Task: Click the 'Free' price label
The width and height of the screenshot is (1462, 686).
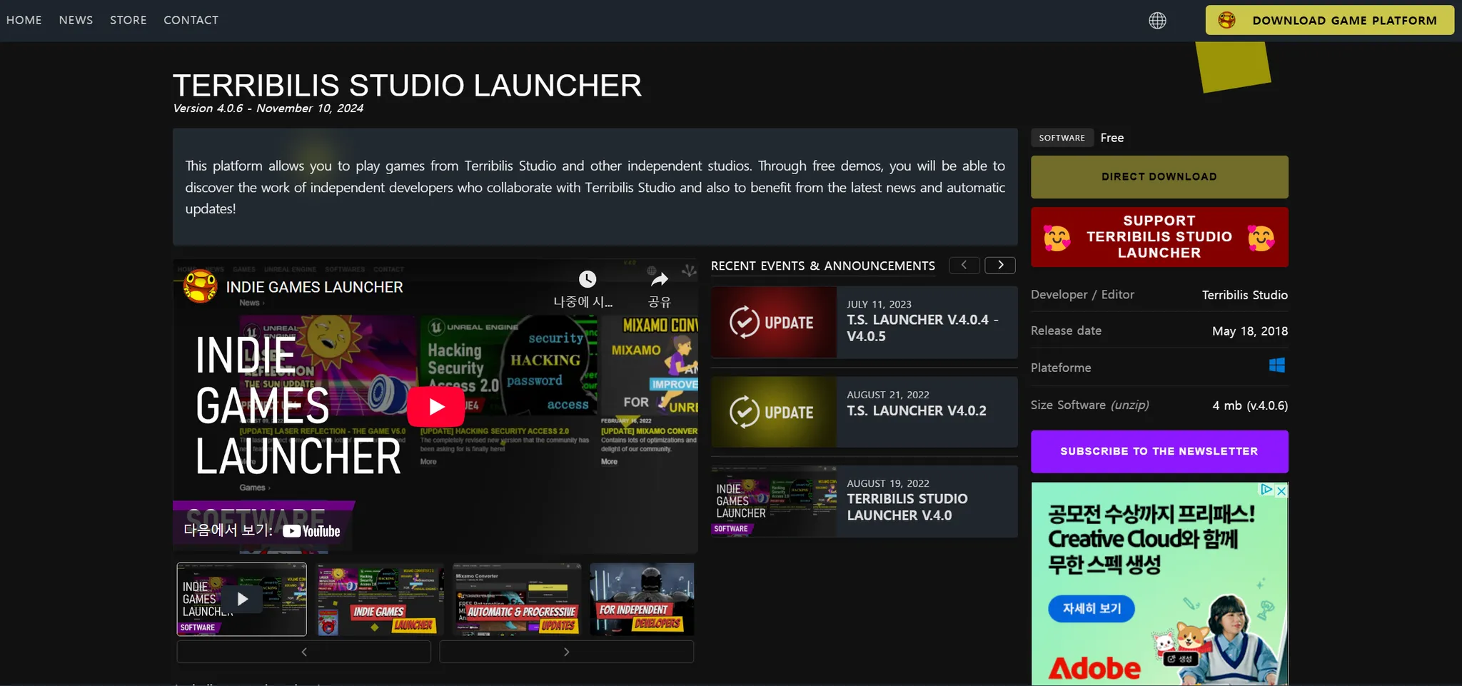Action: tap(1111, 138)
